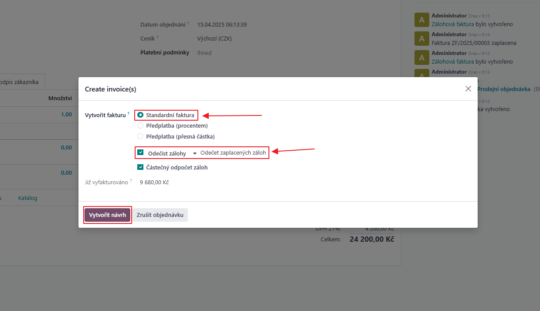
Task: Click the Výchozí (CZK) pricelist field
Action: (x=214, y=38)
